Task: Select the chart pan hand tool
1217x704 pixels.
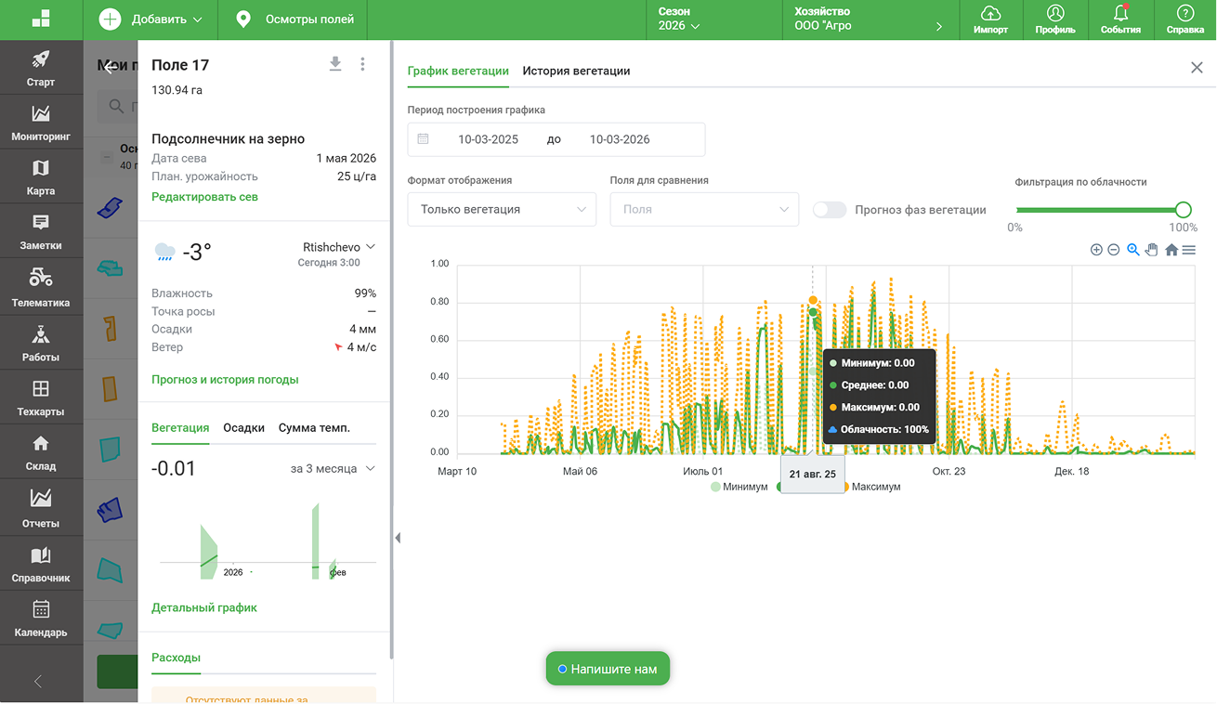Action: (1152, 250)
